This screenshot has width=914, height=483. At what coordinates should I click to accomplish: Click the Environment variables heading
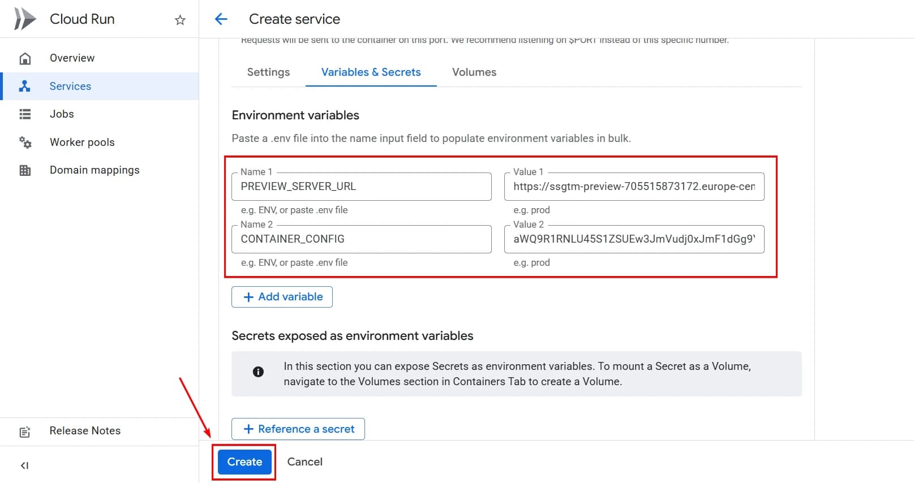295,115
